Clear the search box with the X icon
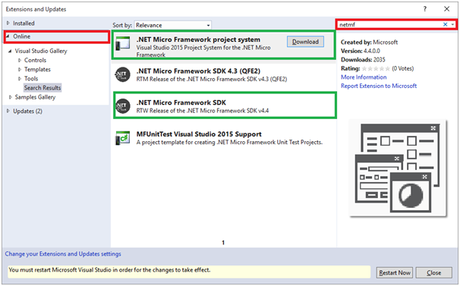The height and width of the screenshot is (286, 460). click(445, 24)
